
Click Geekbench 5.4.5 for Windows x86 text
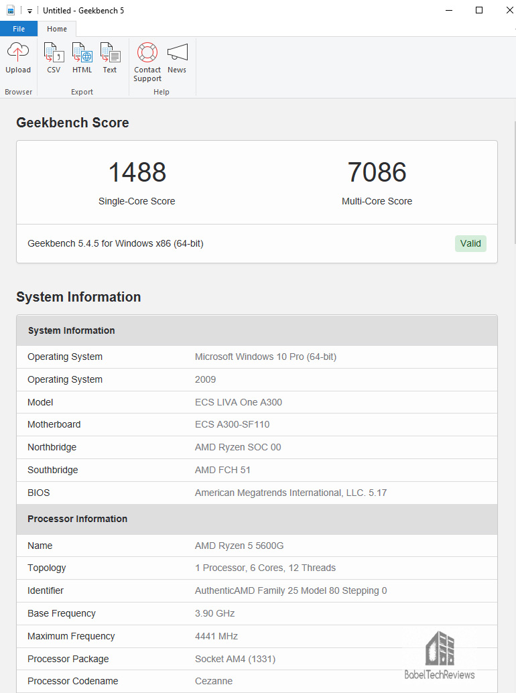(x=115, y=243)
